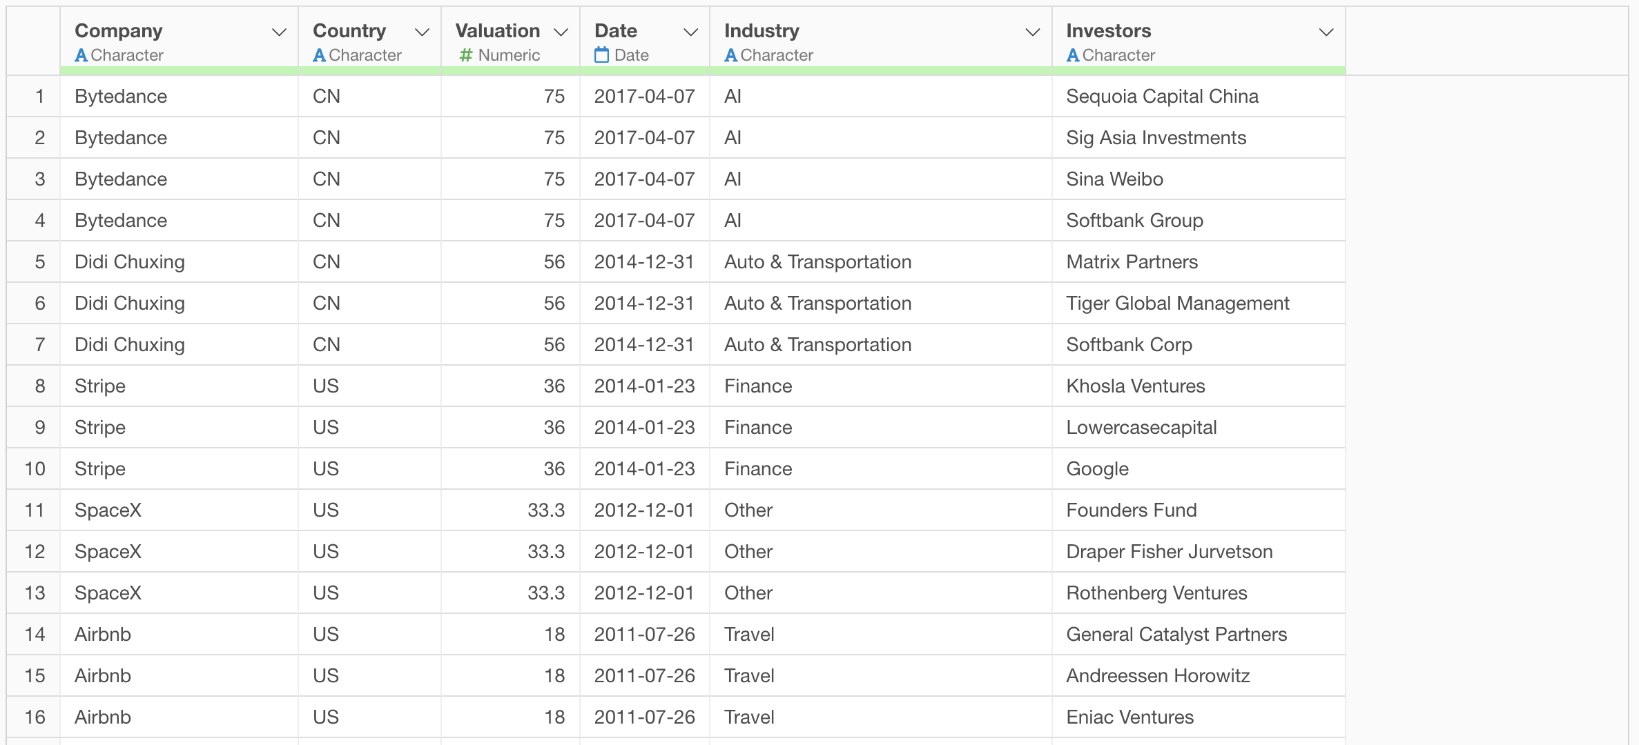Select the Industry column header title
The width and height of the screenshot is (1639, 745).
tap(762, 31)
